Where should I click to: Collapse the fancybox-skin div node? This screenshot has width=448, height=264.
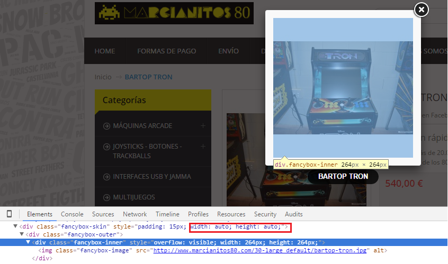click(x=15, y=226)
